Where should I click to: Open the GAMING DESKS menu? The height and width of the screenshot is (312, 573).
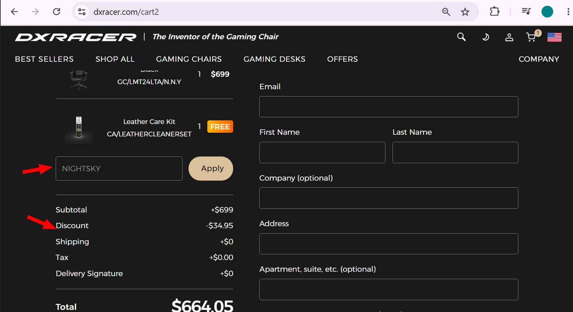tap(274, 59)
